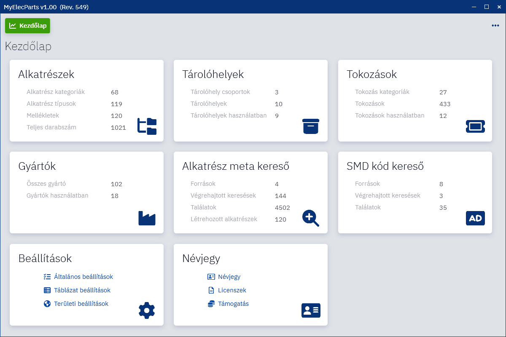This screenshot has width=506, height=337.
Task: Click the checklist icon beside Általános beállítások
Action: [47, 277]
